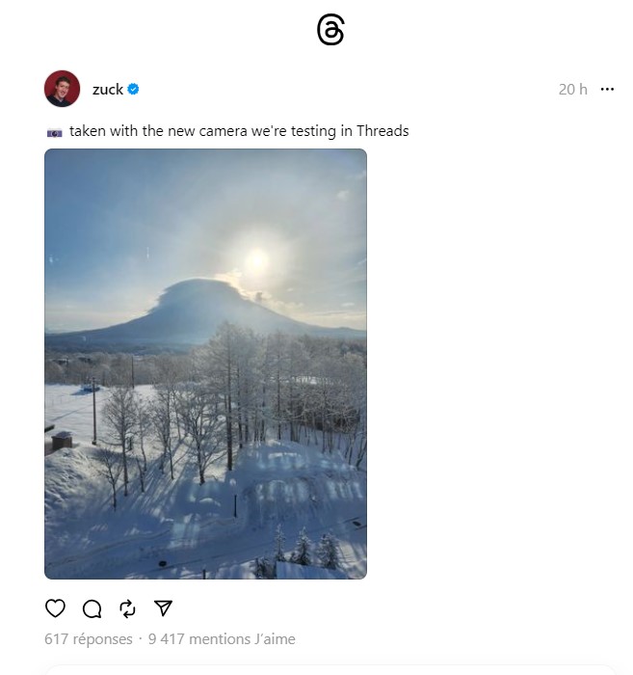Click the 20 h timestamp
This screenshot has height=675, width=633.
click(573, 89)
